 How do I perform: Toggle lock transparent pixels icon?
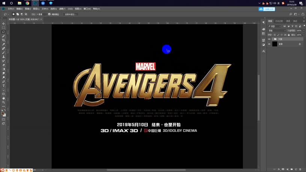click(274, 35)
